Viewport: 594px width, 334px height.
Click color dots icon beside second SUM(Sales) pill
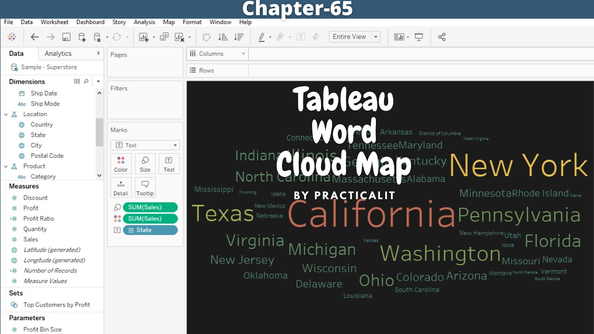[x=117, y=218]
